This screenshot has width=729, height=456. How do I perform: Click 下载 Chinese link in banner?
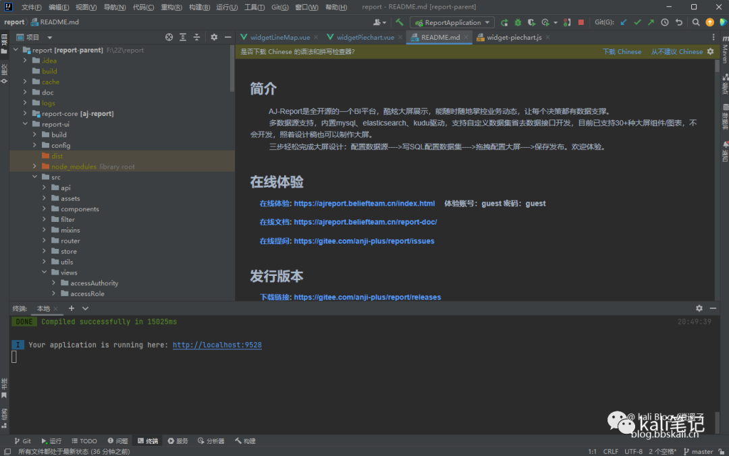[x=622, y=51]
